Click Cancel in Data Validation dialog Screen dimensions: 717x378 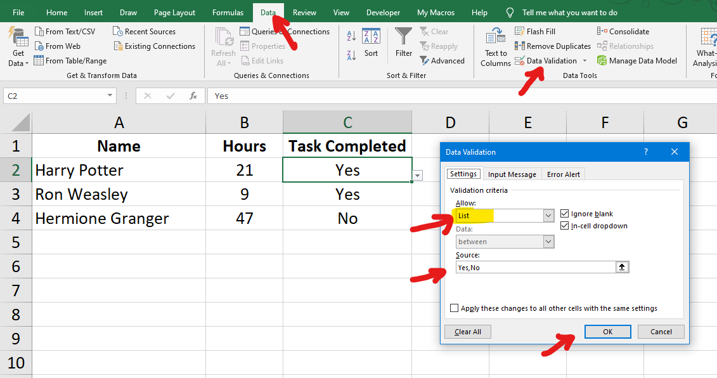661,332
